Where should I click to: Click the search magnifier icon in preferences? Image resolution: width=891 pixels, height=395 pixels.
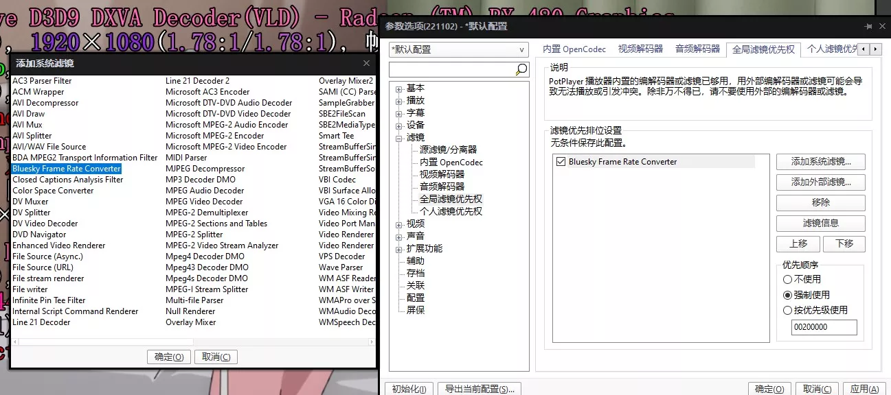[521, 69]
